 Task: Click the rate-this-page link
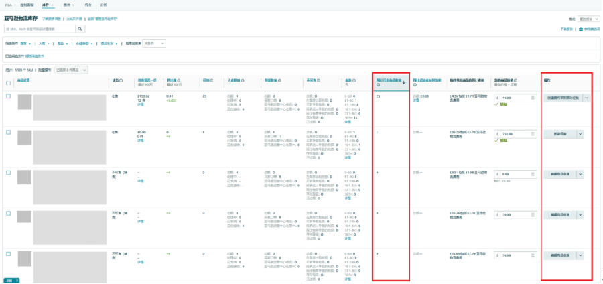[74, 19]
